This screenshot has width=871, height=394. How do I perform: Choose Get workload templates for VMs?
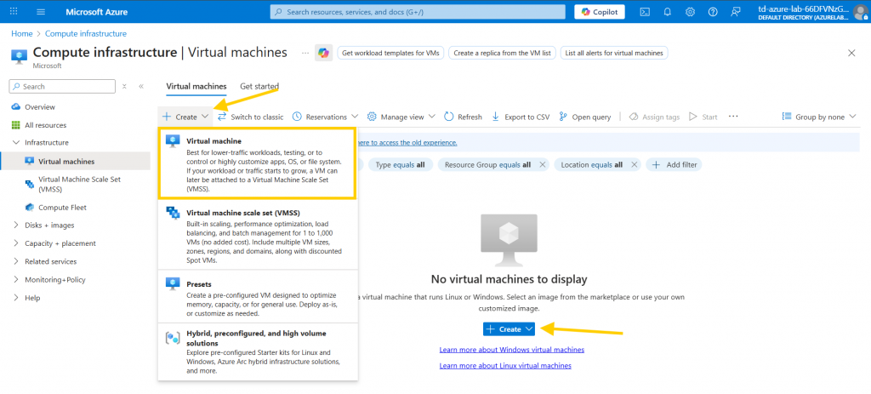[390, 53]
